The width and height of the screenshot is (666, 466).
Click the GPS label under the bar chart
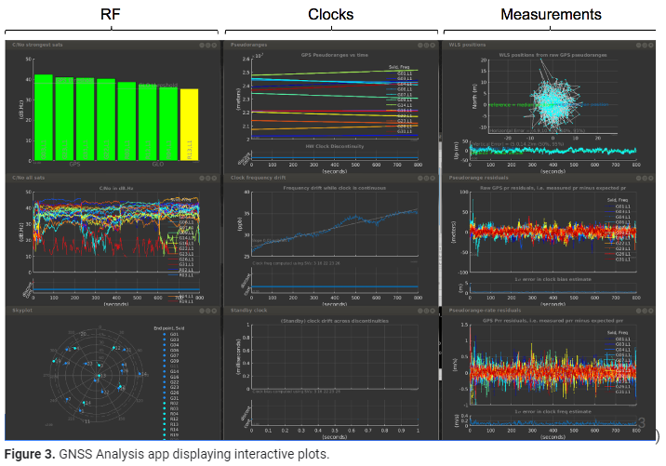(74, 163)
